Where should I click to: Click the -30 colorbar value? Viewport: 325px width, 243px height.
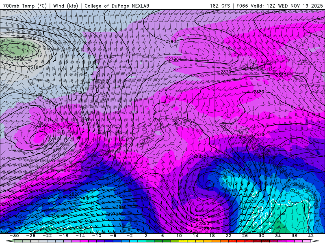tap(14, 236)
